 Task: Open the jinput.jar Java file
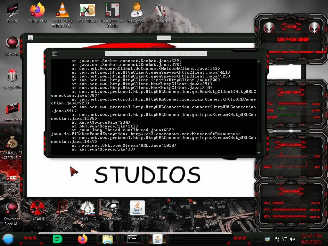click(x=137, y=211)
